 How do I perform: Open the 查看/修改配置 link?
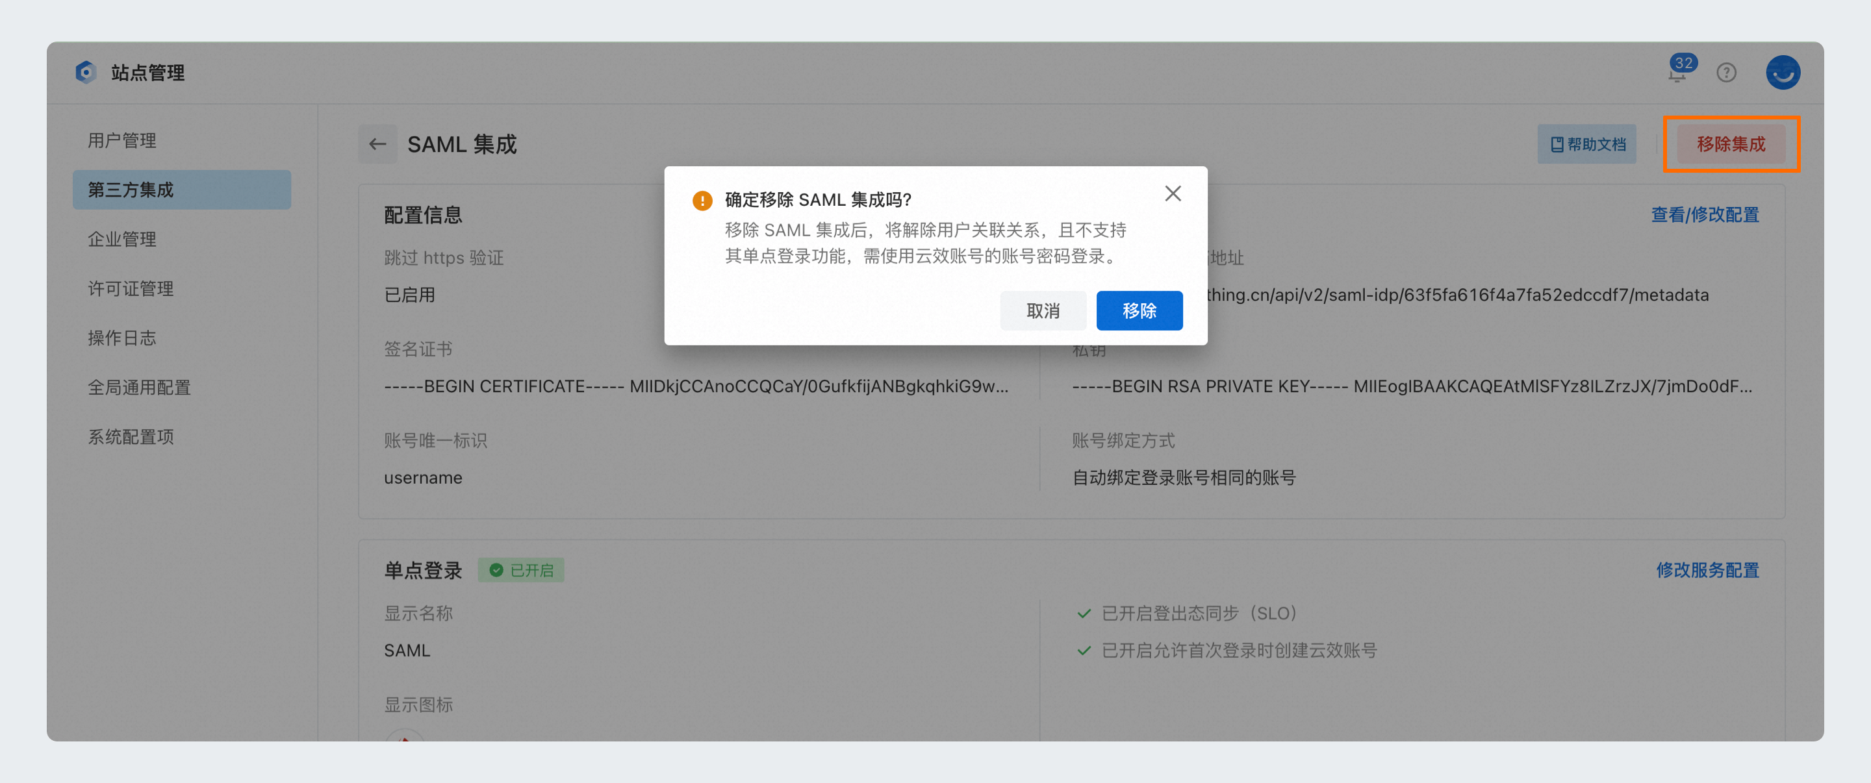coord(1705,215)
